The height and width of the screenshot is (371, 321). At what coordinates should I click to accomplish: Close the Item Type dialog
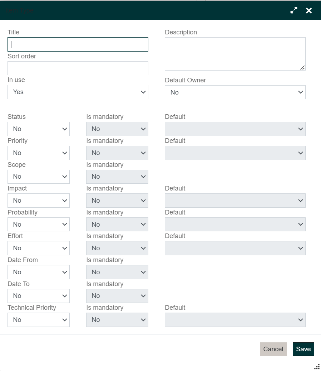click(308, 10)
